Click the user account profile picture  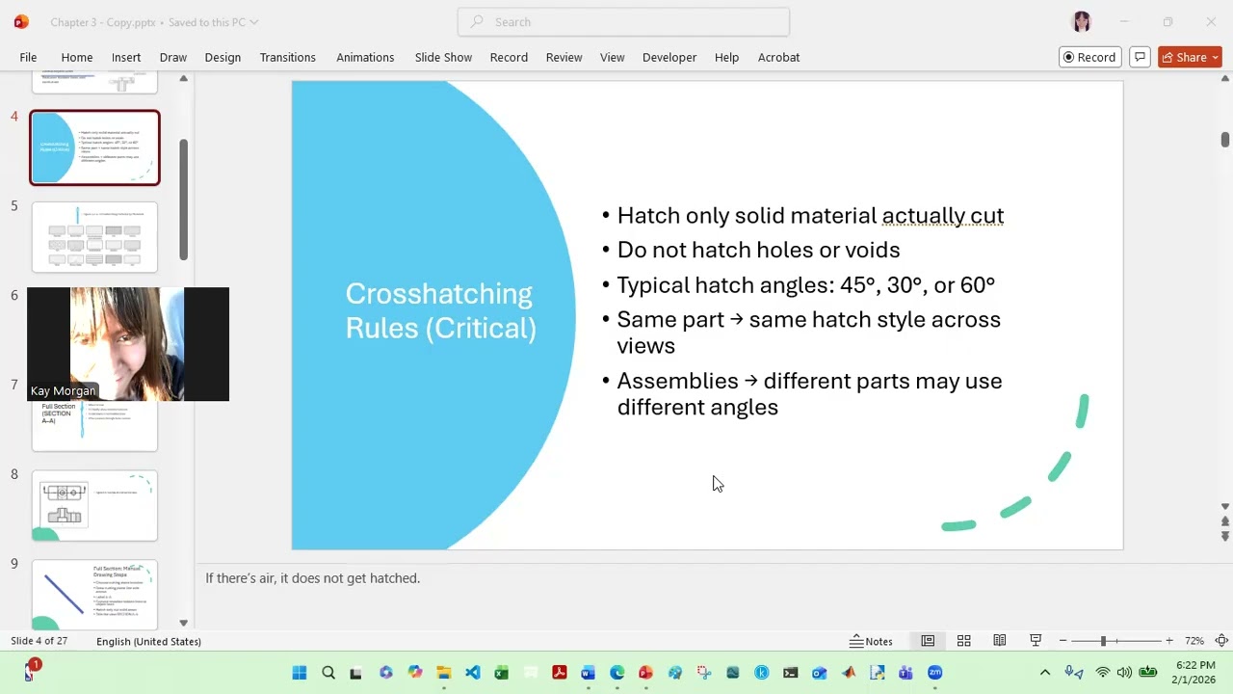(1081, 21)
